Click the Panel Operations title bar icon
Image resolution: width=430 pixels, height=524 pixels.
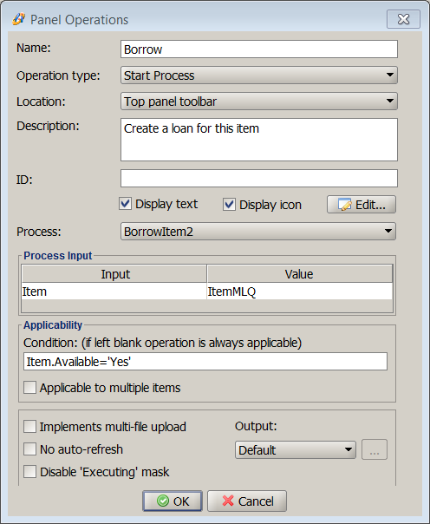(19, 19)
